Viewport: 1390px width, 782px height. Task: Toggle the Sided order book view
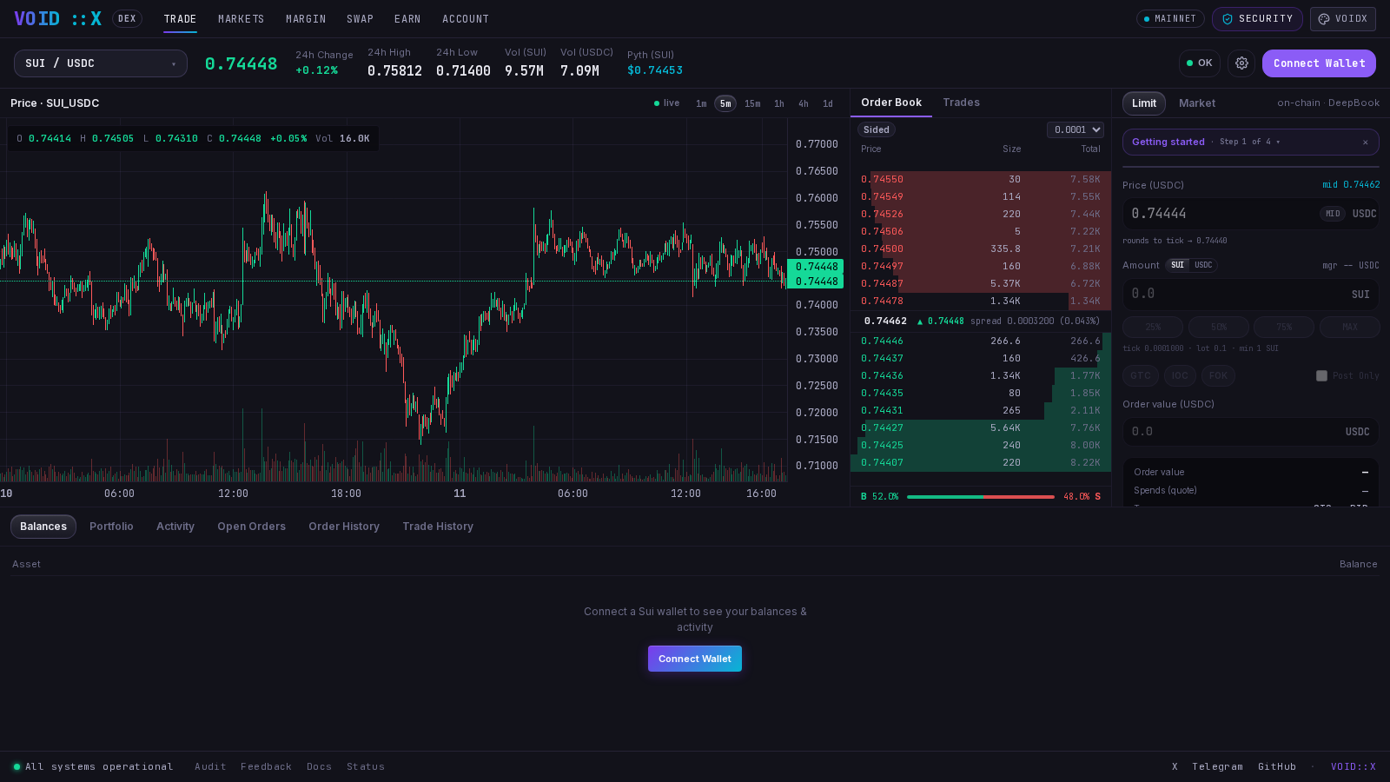(x=876, y=129)
